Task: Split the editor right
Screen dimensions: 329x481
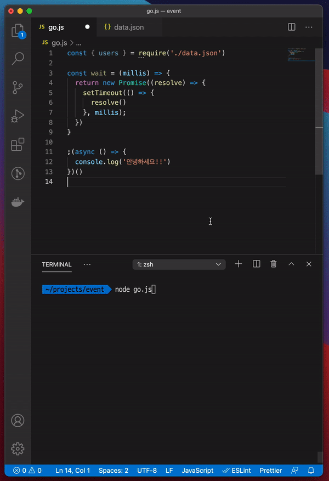Action: (x=292, y=27)
